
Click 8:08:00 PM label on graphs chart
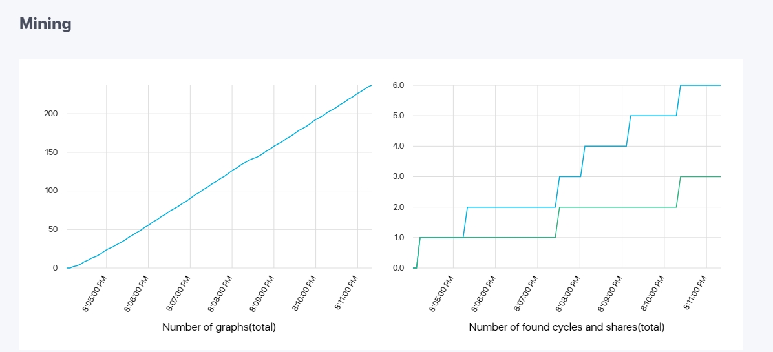222,293
